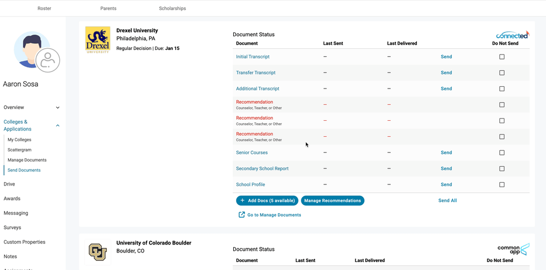Enable Do Not Send for Senior Courses
Image resolution: width=546 pixels, height=270 pixels.
pos(502,153)
